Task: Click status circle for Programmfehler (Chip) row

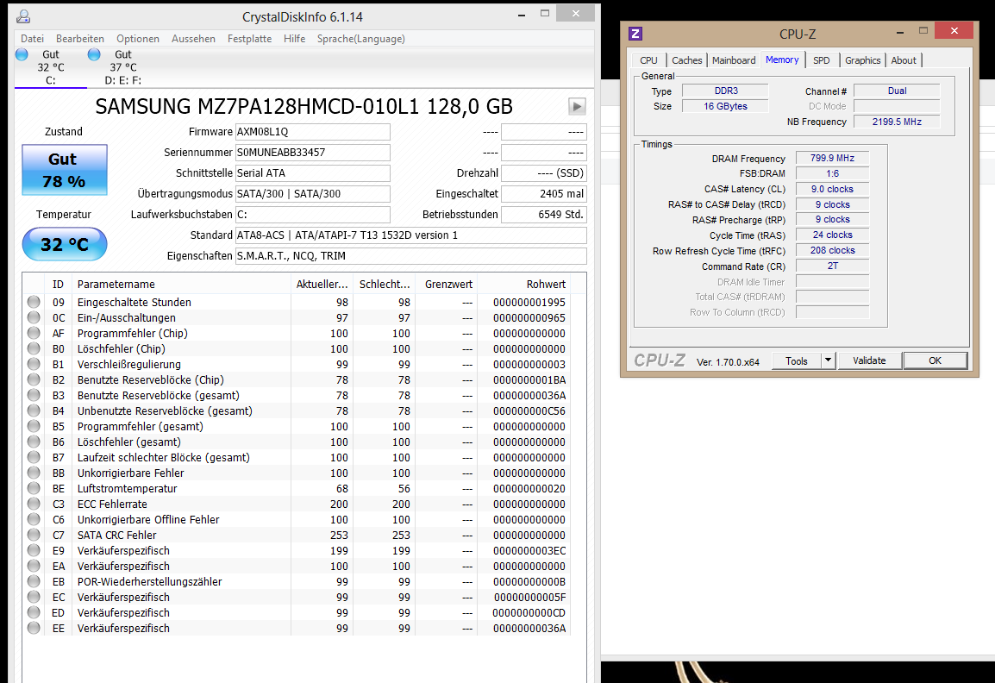Action: click(34, 333)
